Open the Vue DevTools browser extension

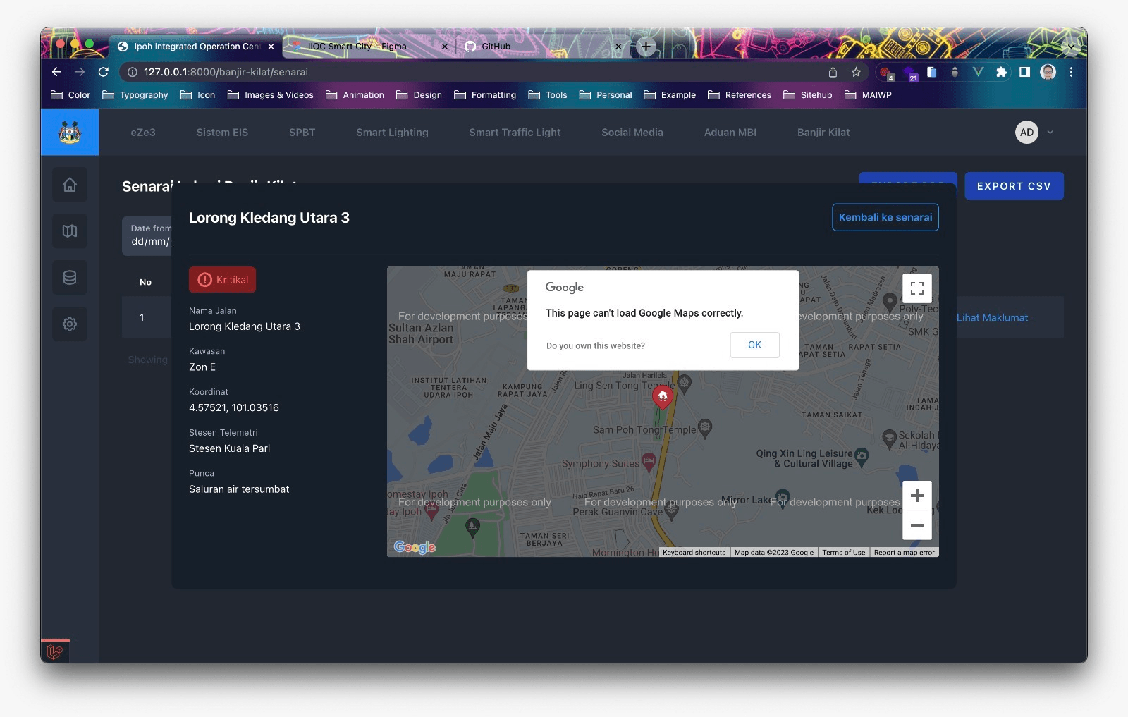(977, 71)
